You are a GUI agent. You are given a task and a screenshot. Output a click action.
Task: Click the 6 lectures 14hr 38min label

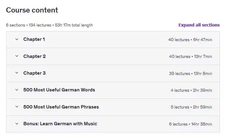click(190, 124)
